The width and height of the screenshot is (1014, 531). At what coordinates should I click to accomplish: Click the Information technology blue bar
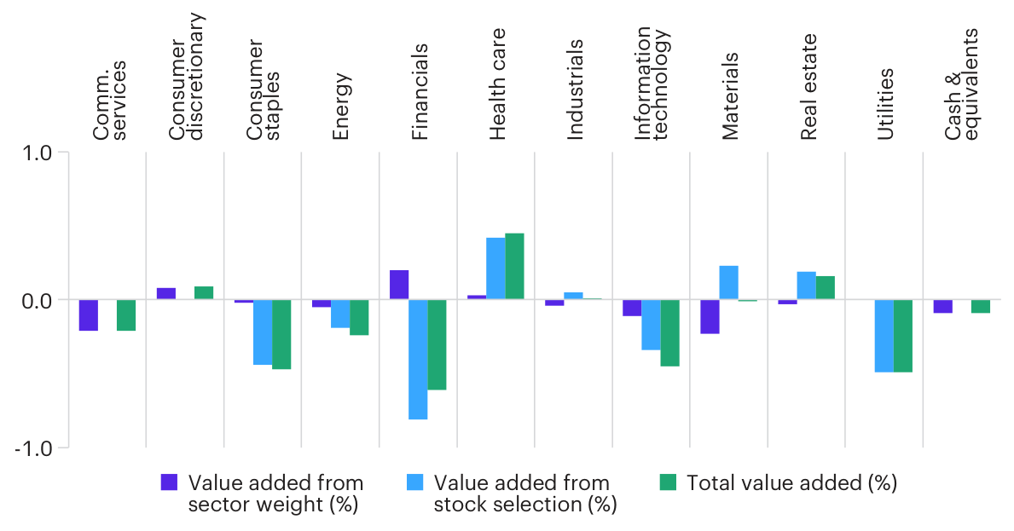pos(651,325)
